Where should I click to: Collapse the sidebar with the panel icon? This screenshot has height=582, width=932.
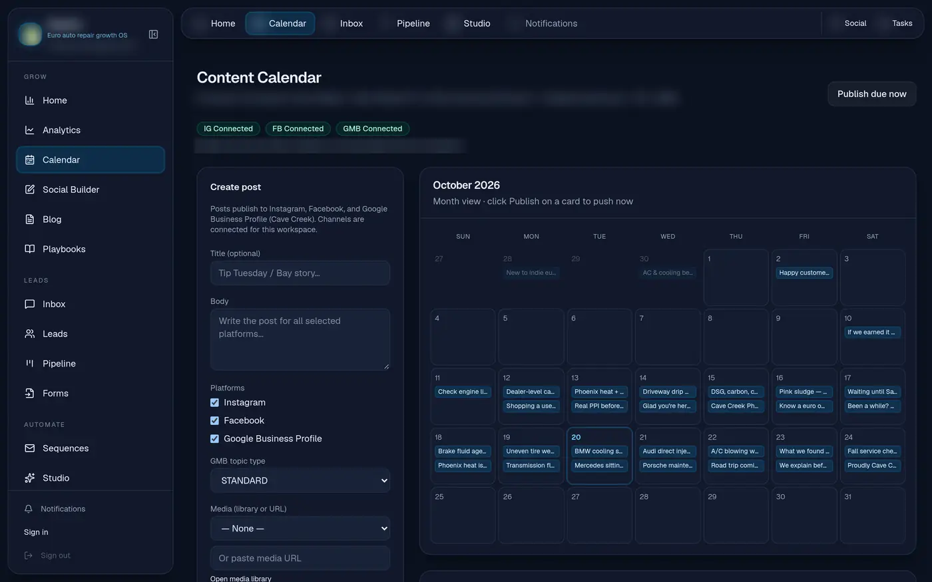click(x=153, y=34)
